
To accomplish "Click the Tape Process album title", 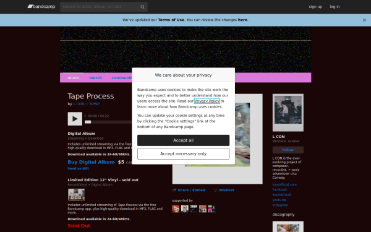I will click(91, 96).
